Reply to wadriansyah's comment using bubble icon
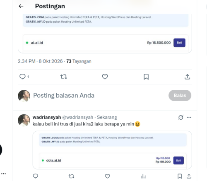The height and width of the screenshot is (181, 207). point(36,176)
